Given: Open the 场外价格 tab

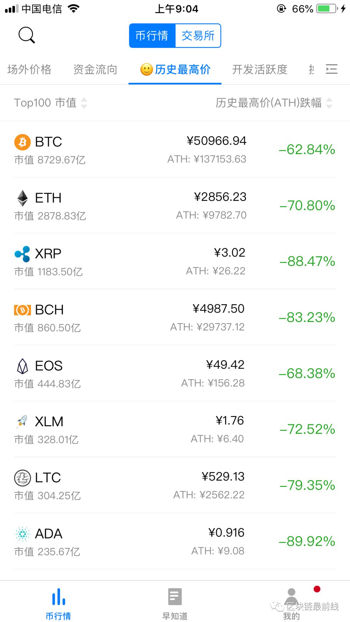Looking at the screenshot, I should [x=29, y=69].
